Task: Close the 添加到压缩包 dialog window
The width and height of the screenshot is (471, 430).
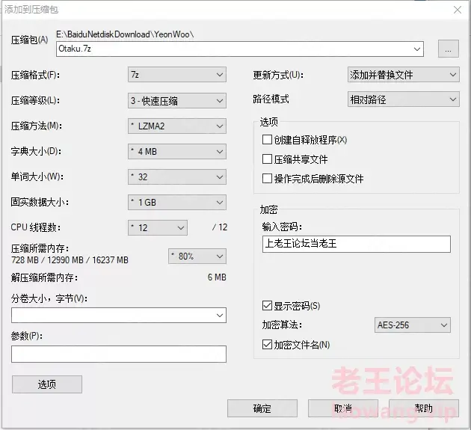Action: point(458,10)
